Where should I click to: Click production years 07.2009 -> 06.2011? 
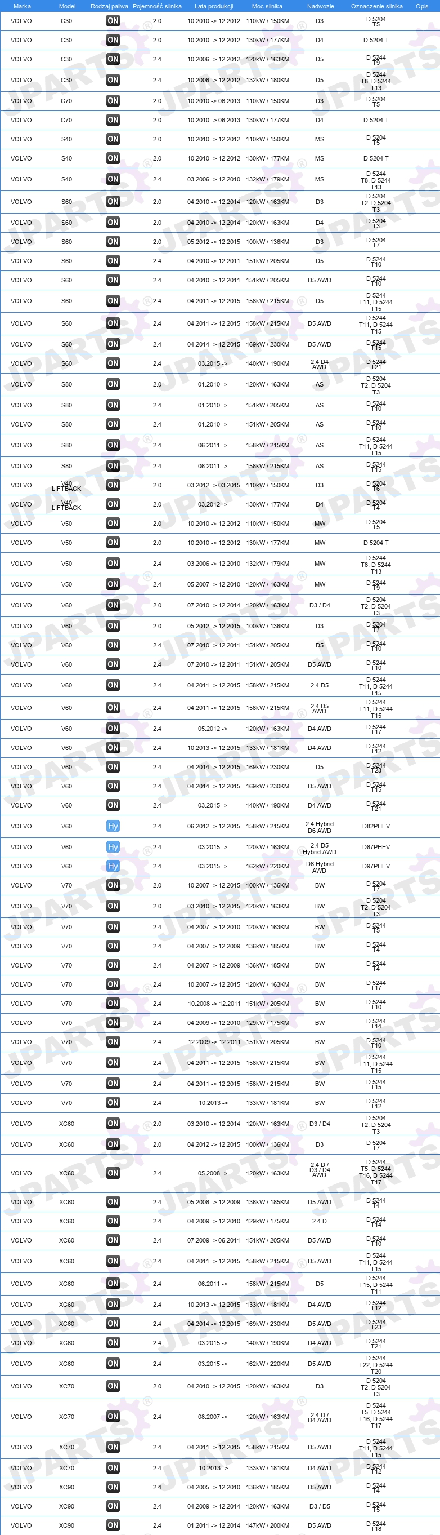[x=213, y=1240]
